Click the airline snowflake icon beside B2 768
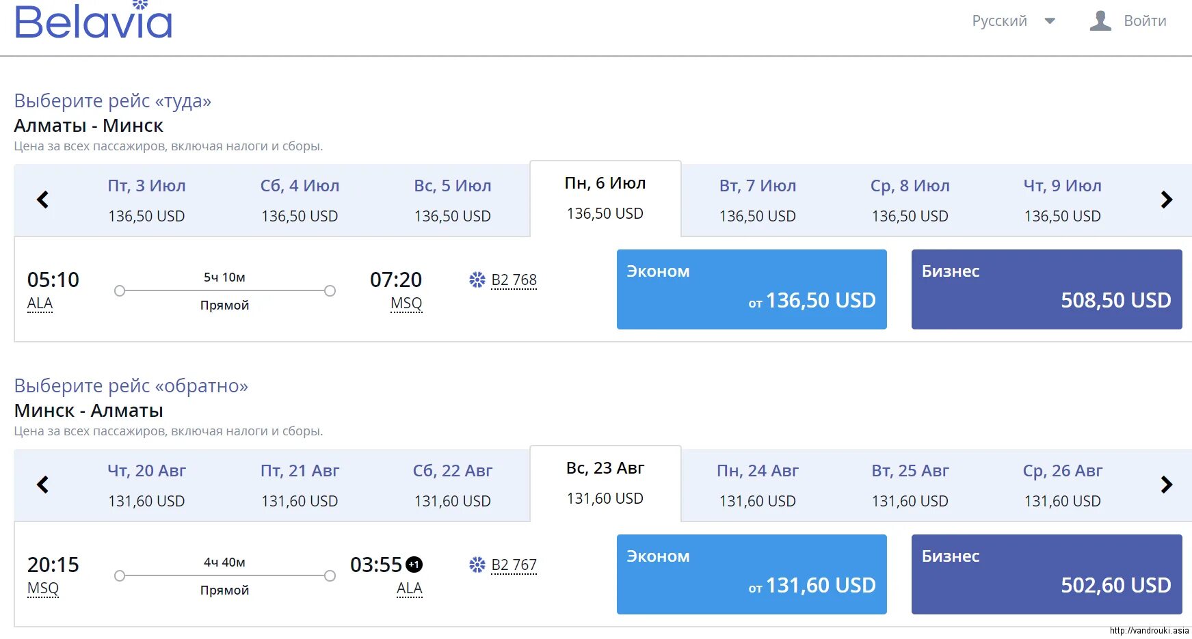 pyautogui.click(x=477, y=280)
